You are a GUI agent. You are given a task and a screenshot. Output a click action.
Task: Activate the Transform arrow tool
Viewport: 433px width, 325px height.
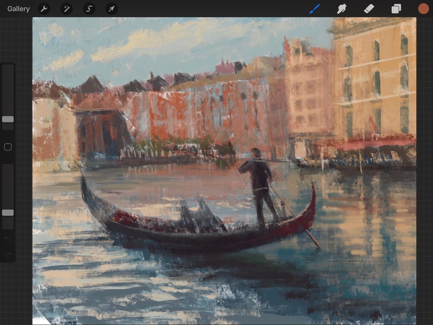112,9
